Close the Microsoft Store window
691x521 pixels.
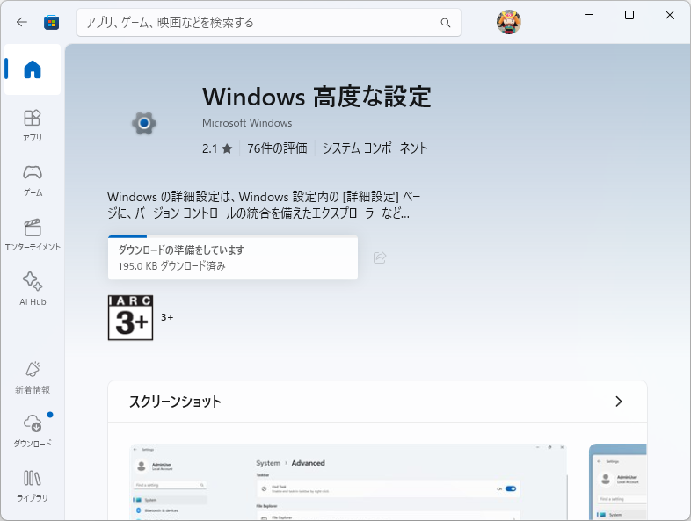coord(669,15)
